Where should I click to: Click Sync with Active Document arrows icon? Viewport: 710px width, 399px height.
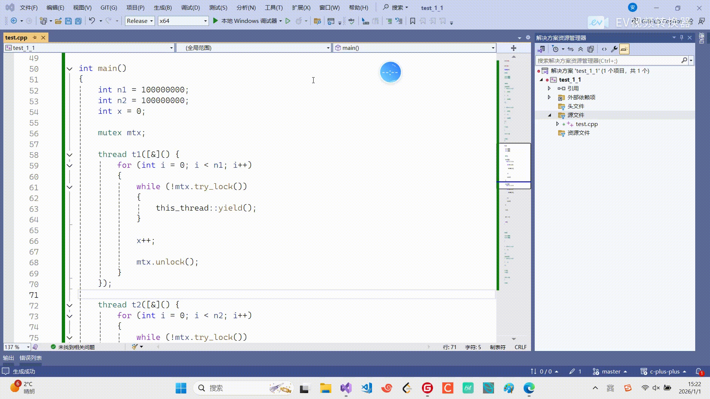coord(571,49)
